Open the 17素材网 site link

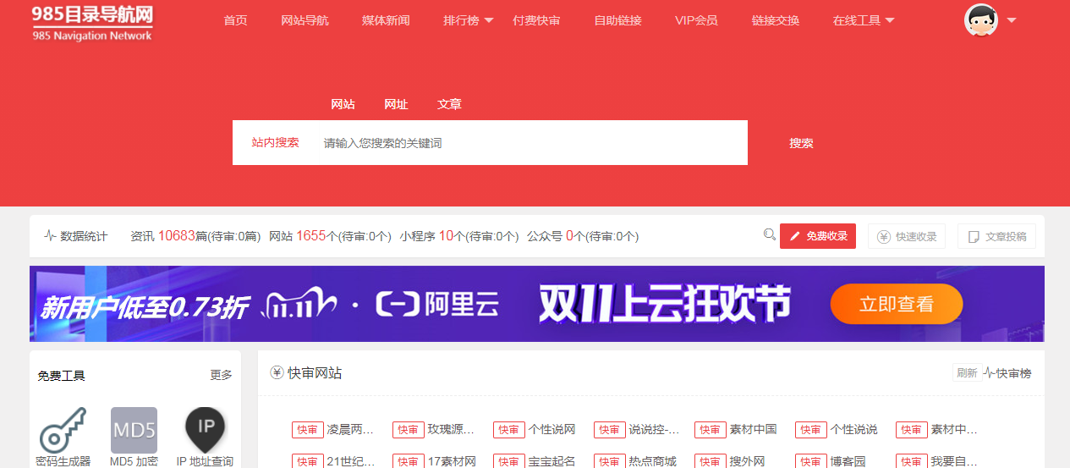tap(452, 461)
